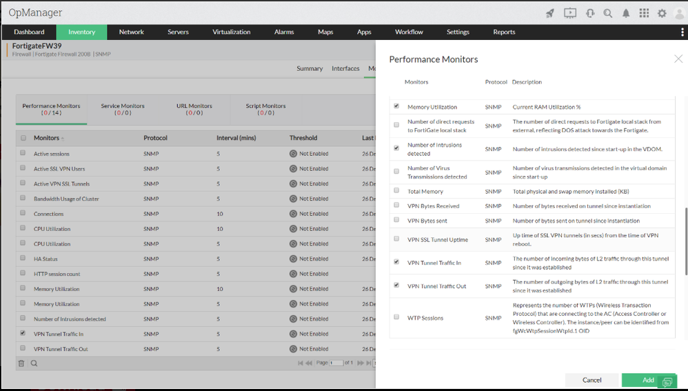The width and height of the screenshot is (688, 391).
Task: Click the rocket quick-start icon
Action: (549, 13)
